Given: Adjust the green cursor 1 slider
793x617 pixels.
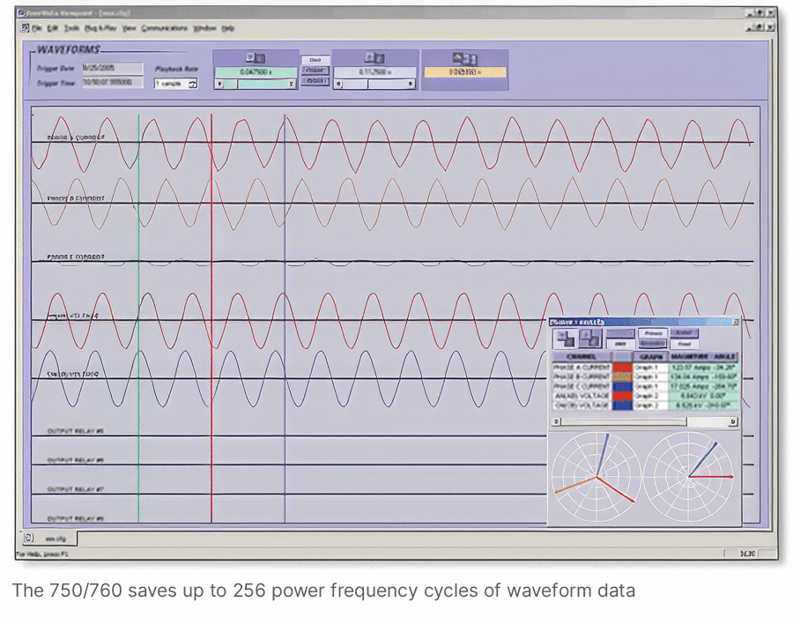Looking at the screenshot, I should coord(256,85).
